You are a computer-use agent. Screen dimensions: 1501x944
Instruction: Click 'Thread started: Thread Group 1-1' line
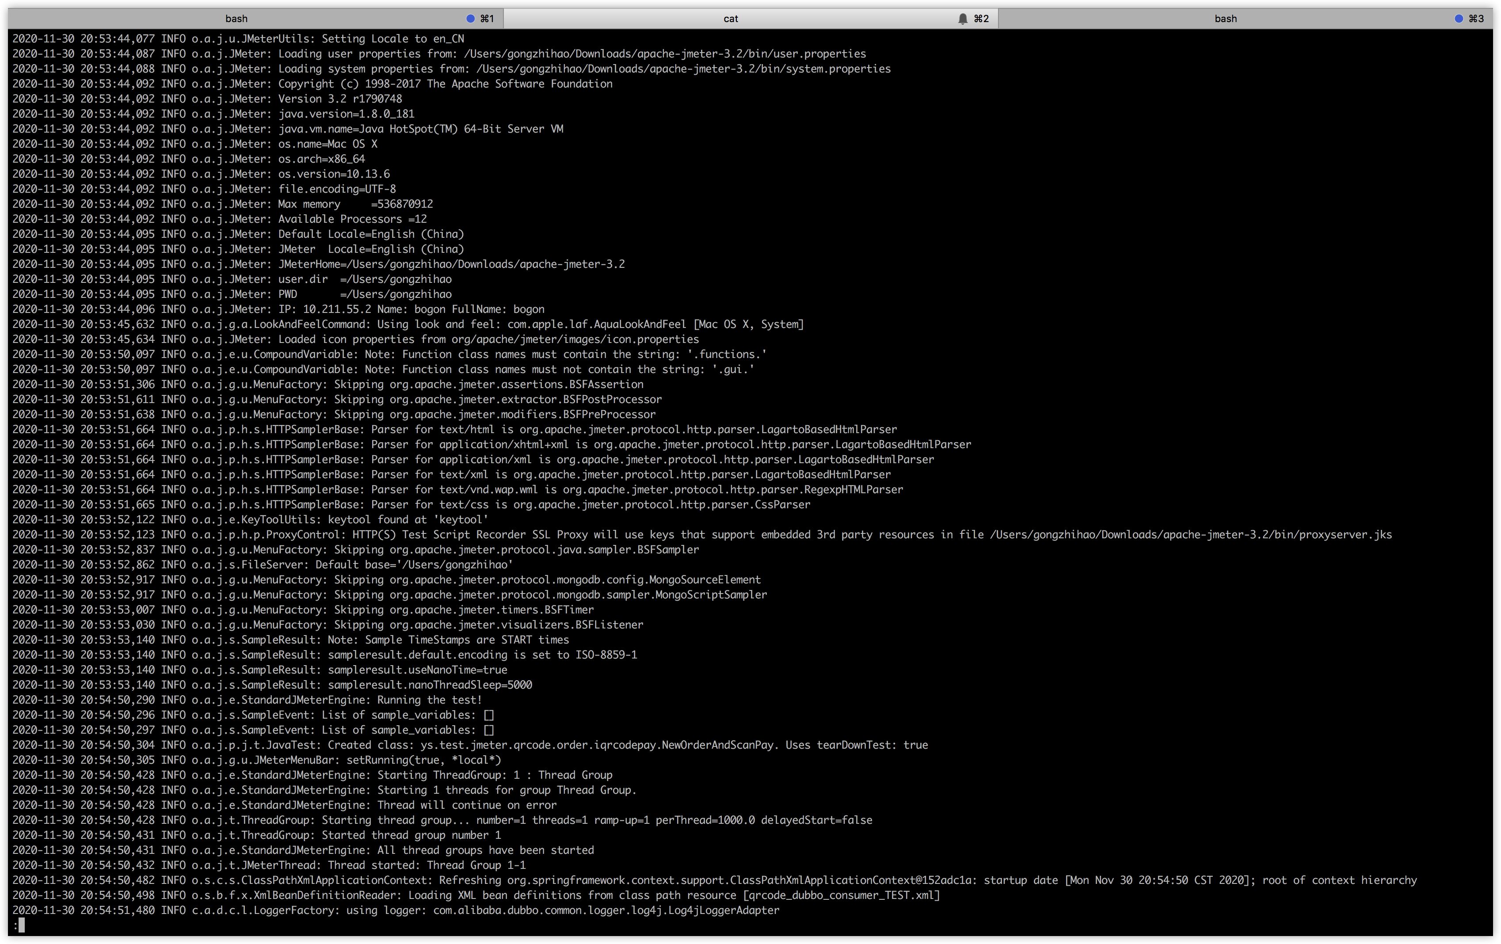[x=269, y=865]
